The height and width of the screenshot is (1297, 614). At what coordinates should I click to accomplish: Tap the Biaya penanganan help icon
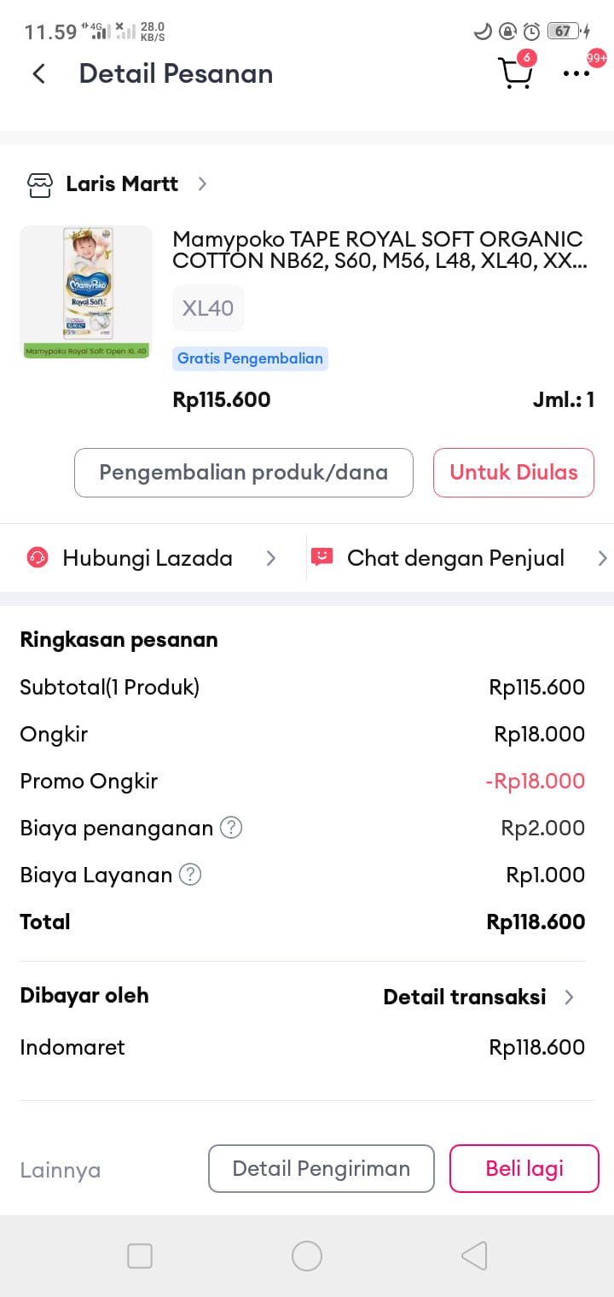pos(231,828)
